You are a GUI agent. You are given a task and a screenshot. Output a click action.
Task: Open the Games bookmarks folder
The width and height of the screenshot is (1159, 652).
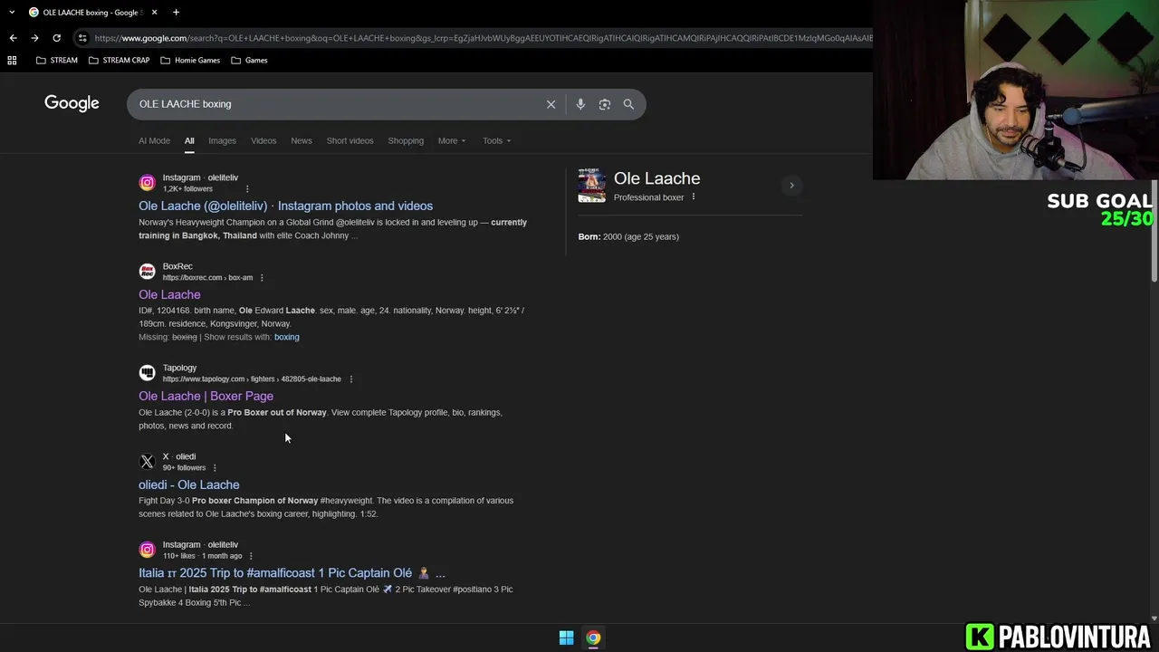(x=249, y=61)
